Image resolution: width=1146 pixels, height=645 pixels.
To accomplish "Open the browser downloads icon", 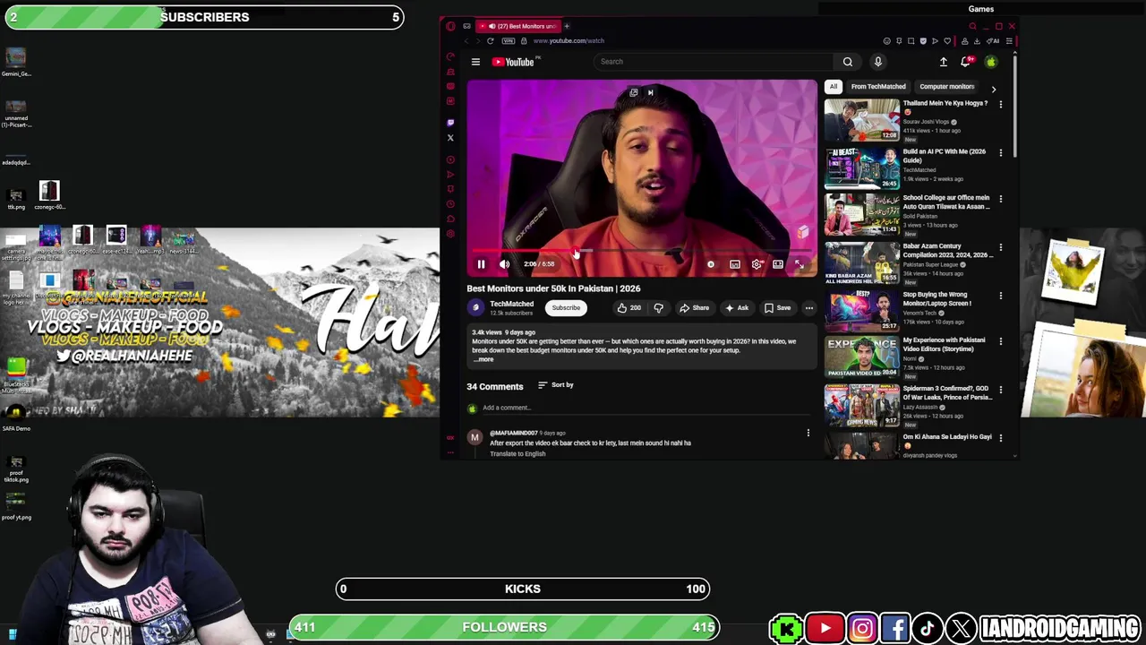I will pos(977,41).
